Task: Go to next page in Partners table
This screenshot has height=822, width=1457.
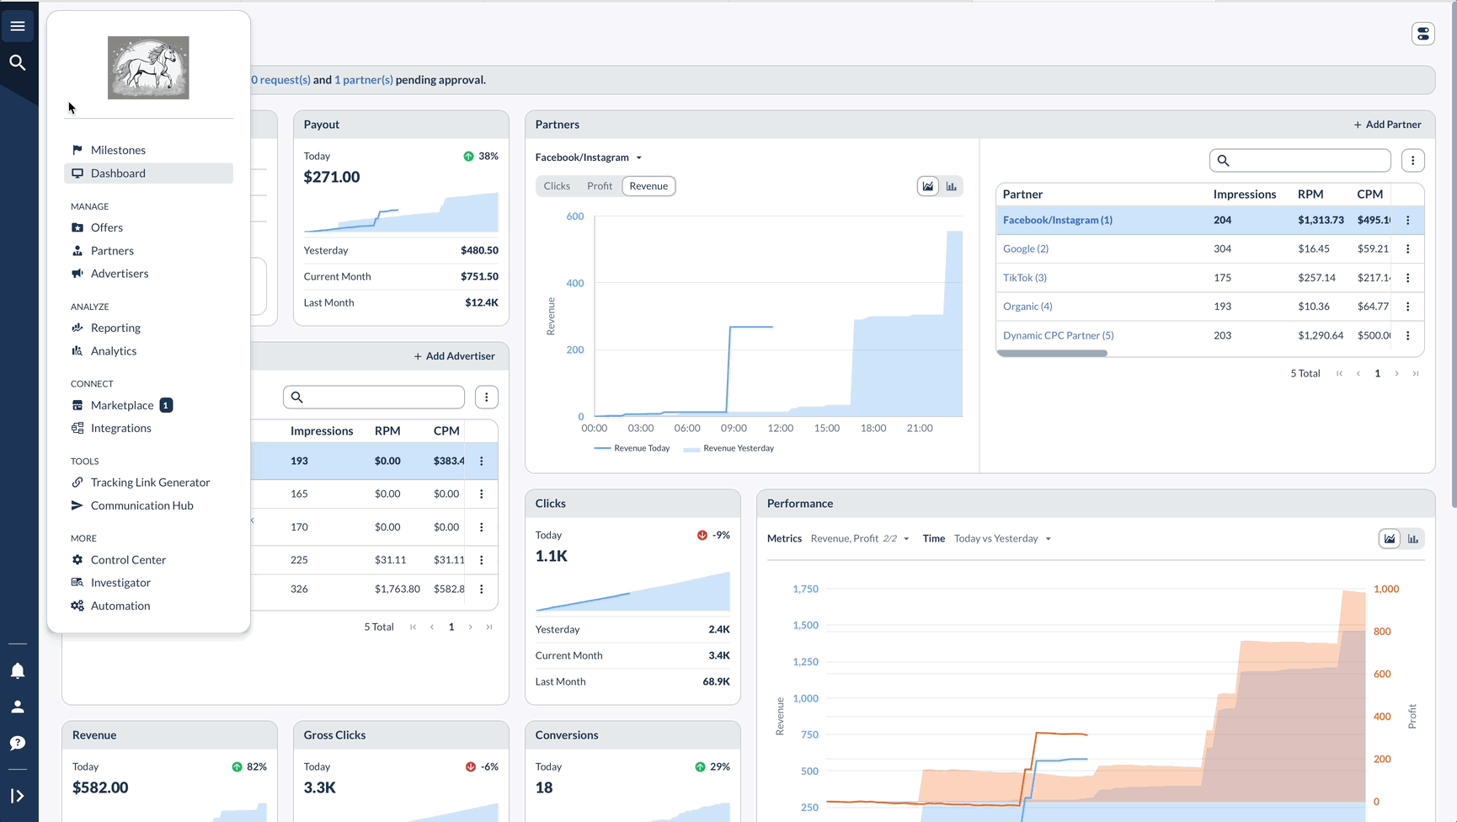Action: click(x=1396, y=373)
